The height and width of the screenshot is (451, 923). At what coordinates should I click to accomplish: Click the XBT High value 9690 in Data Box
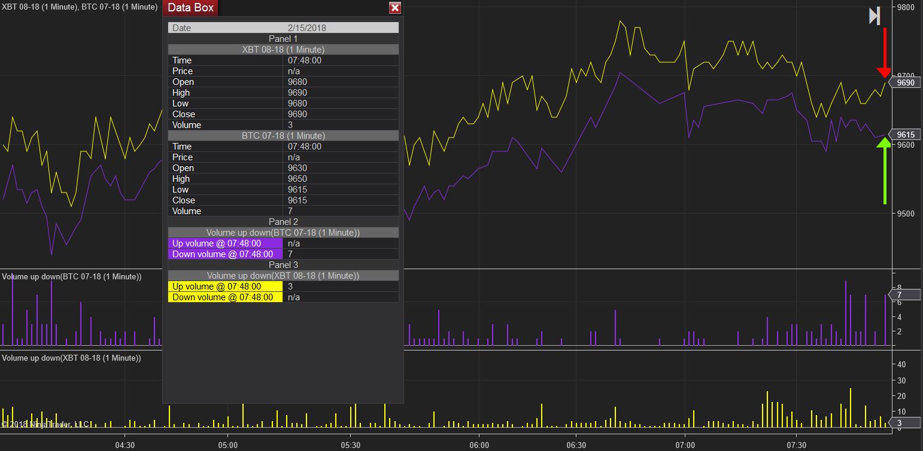point(297,93)
